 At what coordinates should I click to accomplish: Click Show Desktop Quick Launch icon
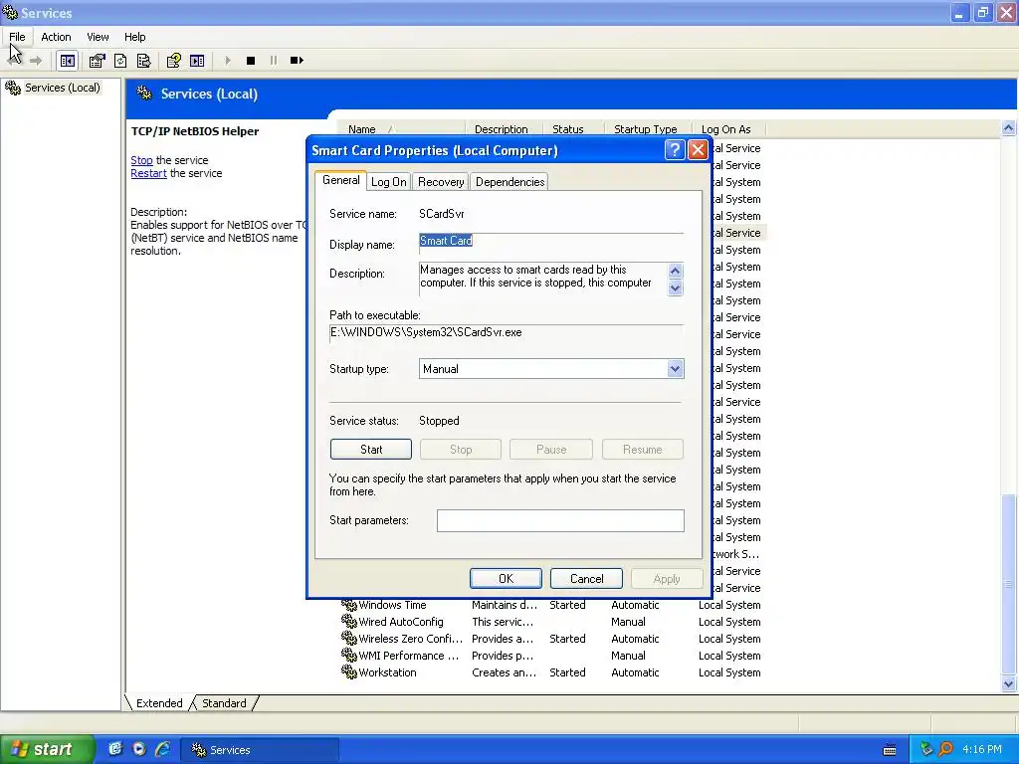115,749
